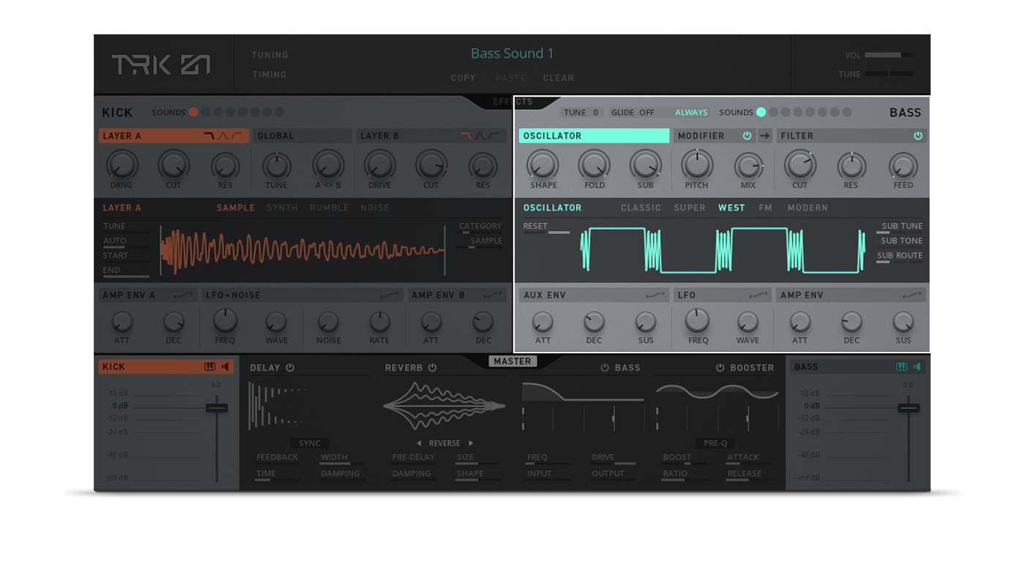The image size is (1025, 588).
Task: Click the MASTER tab label
Action: pyautogui.click(x=512, y=361)
